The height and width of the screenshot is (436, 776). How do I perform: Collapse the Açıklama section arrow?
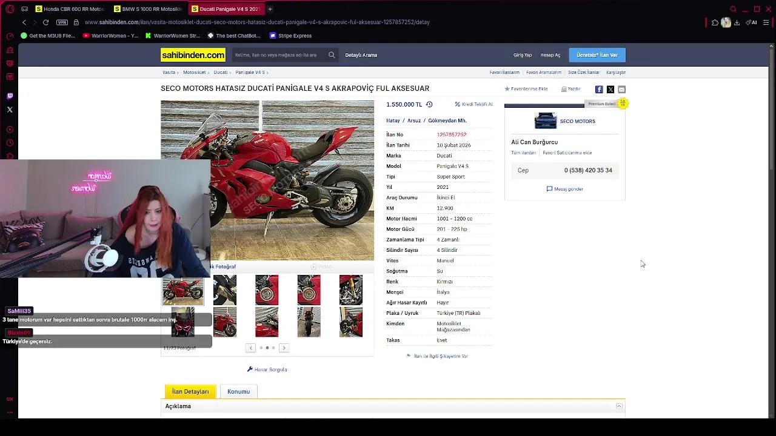[619, 406]
